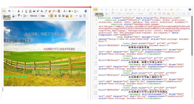194x104 pixels.
Task: Click the HTML source button in left editor
Action: [4, 11]
